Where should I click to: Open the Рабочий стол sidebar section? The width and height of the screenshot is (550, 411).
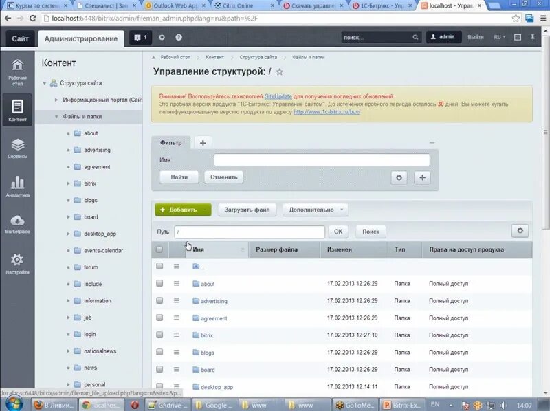(x=17, y=73)
